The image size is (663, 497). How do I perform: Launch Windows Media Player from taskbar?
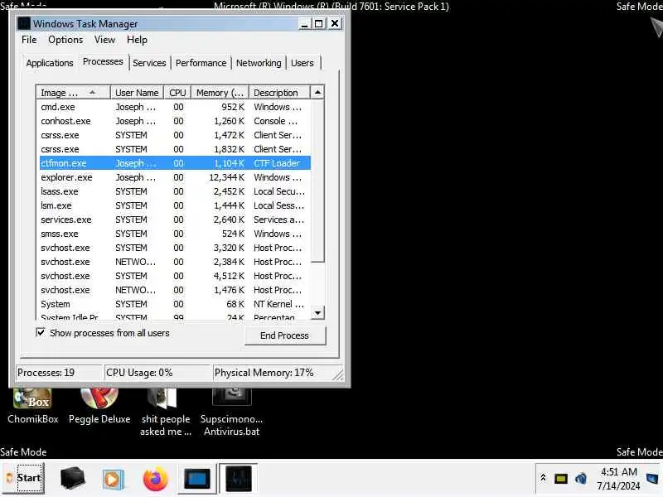click(x=114, y=479)
